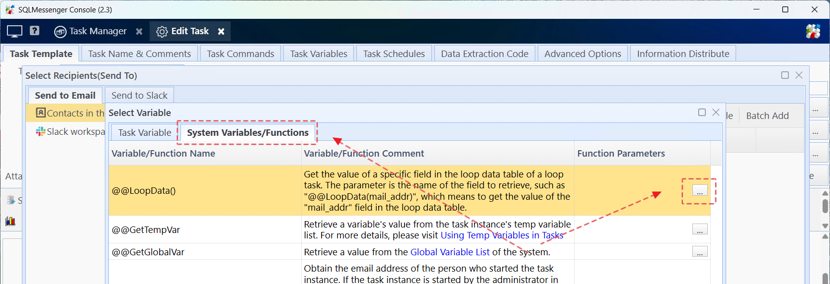Open Task Schedules tab
The height and width of the screenshot is (284, 830).
click(394, 54)
